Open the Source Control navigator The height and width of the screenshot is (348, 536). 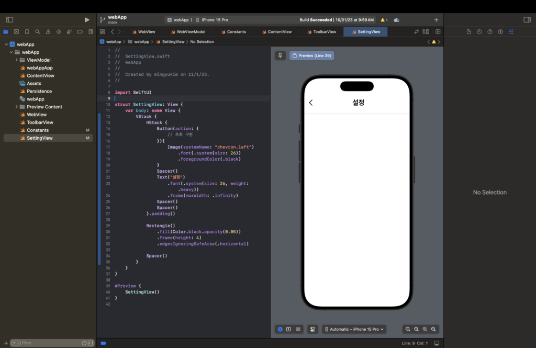point(16,32)
